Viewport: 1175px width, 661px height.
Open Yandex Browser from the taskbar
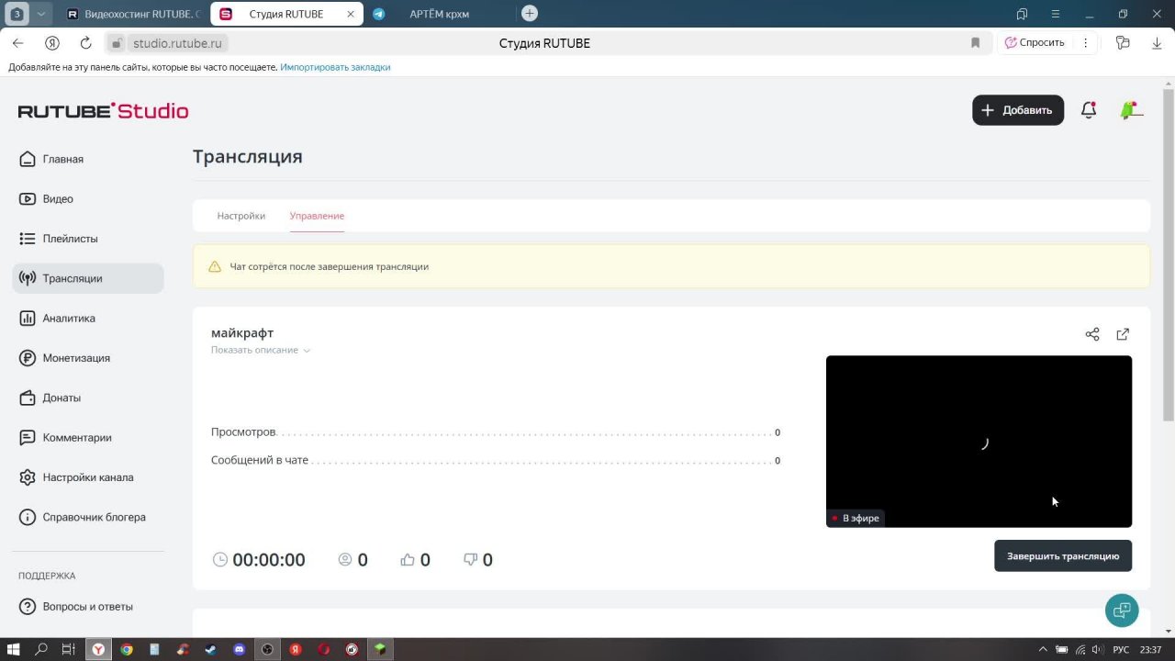coord(97,649)
